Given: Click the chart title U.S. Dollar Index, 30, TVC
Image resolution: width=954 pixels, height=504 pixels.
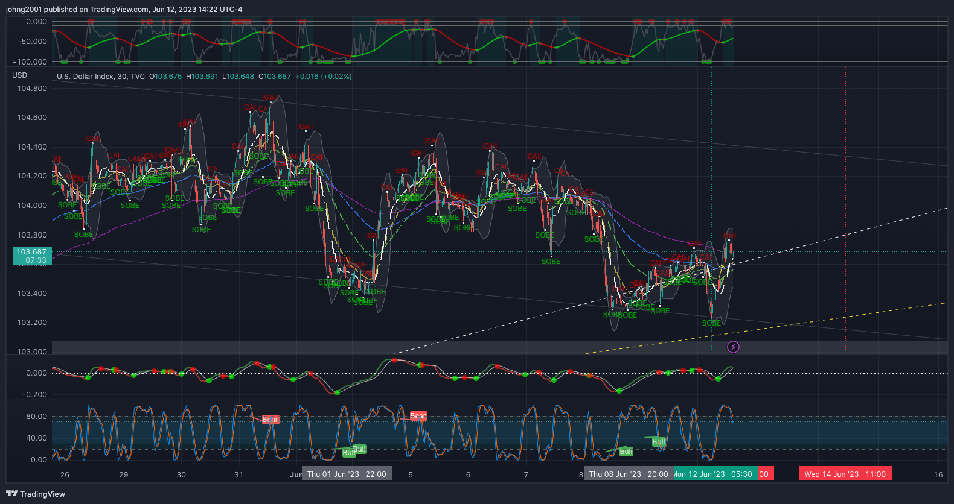Looking at the screenshot, I should (101, 77).
